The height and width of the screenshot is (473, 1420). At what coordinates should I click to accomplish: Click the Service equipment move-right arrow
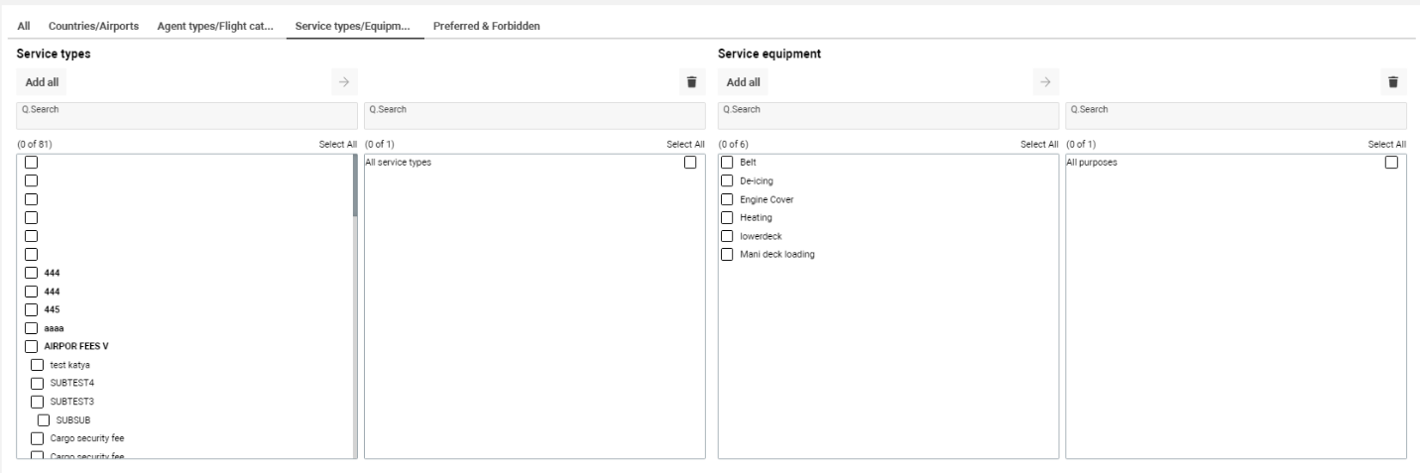(x=1042, y=82)
